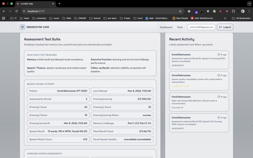The width and height of the screenshot is (253, 158).
Task: Click the Assessments Stored row
Action: point(58,99)
